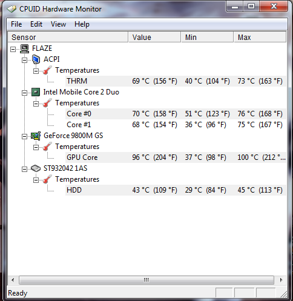
Task: Minimize the Hardware Monitor window
Action: tap(235, 7)
